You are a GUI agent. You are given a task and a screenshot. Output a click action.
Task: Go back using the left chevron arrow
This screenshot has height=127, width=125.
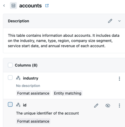pyautogui.click(x=4, y=6)
